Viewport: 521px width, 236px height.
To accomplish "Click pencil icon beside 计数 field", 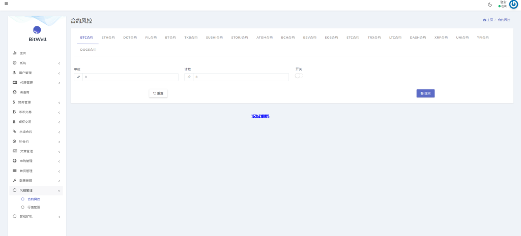I will click(x=189, y=77).
